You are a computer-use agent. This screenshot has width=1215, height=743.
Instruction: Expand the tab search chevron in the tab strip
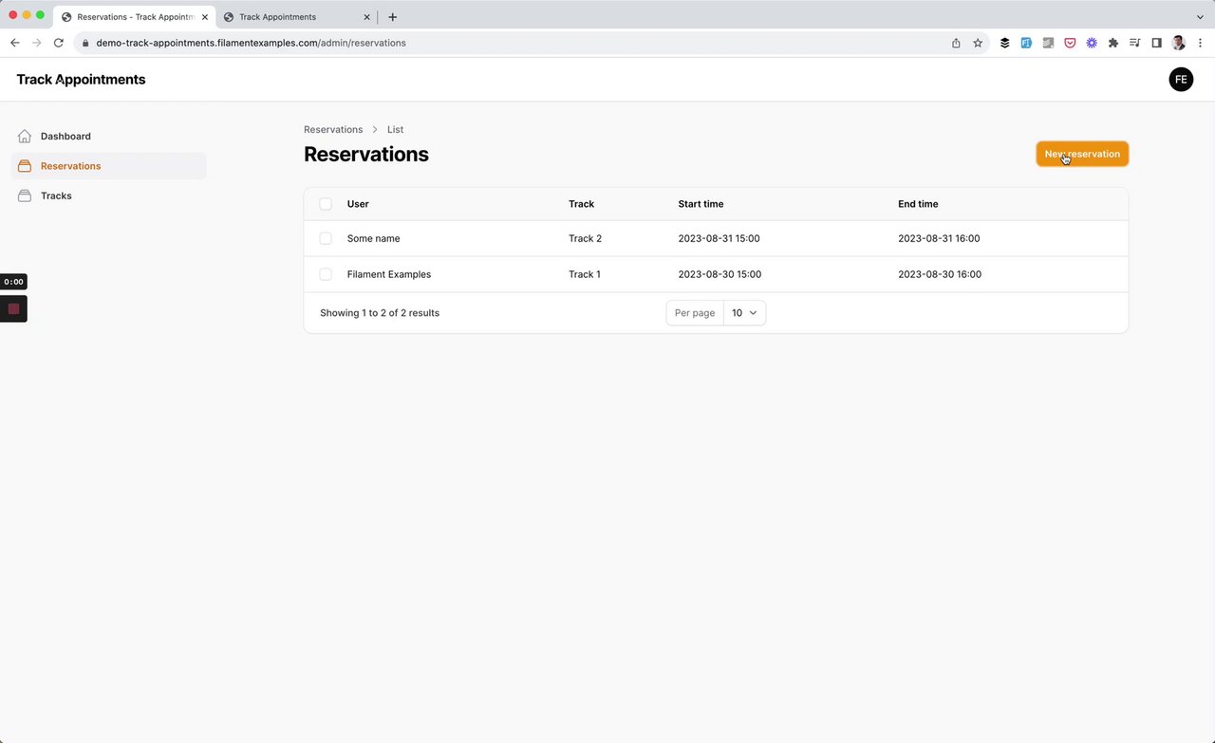(x=1200, y=17)
